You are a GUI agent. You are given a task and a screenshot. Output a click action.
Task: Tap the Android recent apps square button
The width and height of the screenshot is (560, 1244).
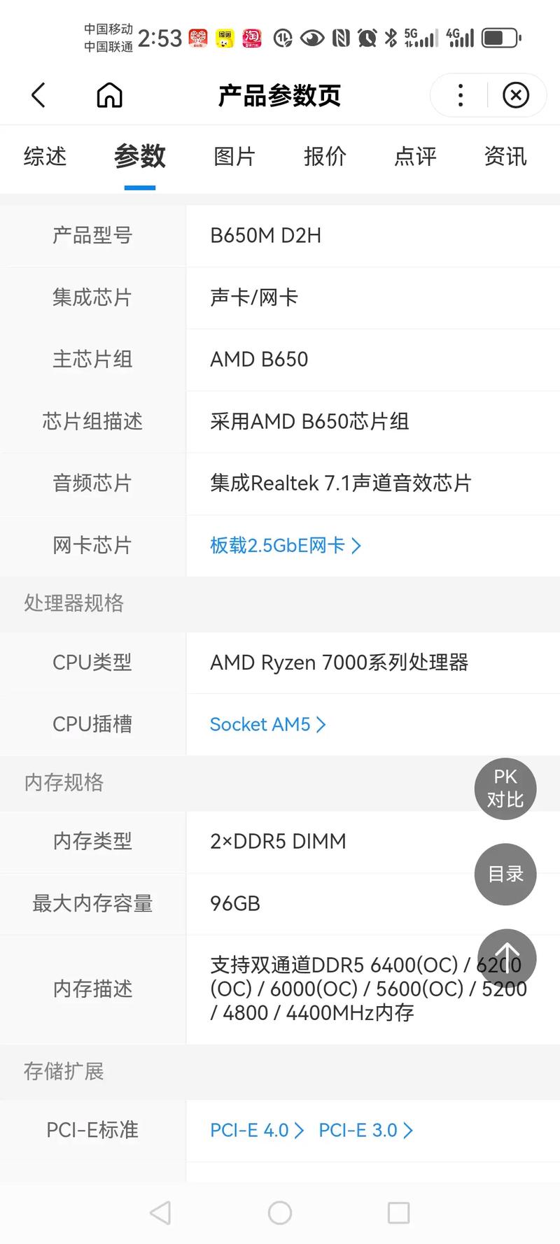(398, 1213)
